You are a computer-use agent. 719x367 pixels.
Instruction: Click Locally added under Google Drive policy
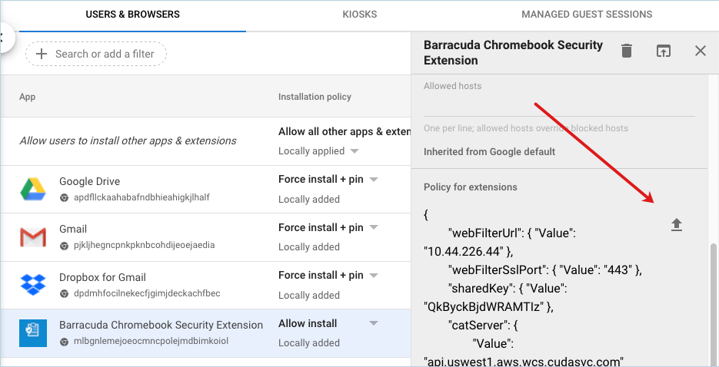[309, 199]
